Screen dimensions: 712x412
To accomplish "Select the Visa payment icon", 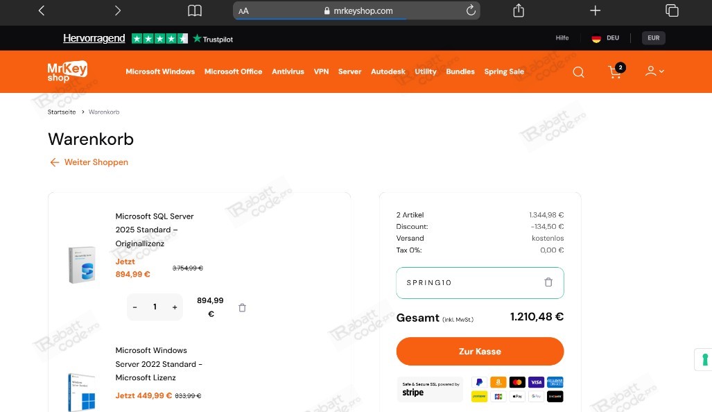I will [x=536, y=382].
